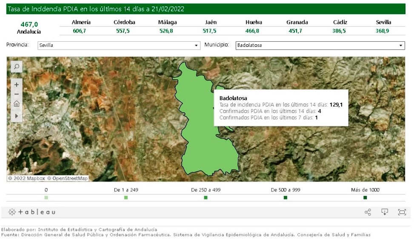Screen dimensions: 414x242
Task: Enter full screen view
Action: [401, 212]
